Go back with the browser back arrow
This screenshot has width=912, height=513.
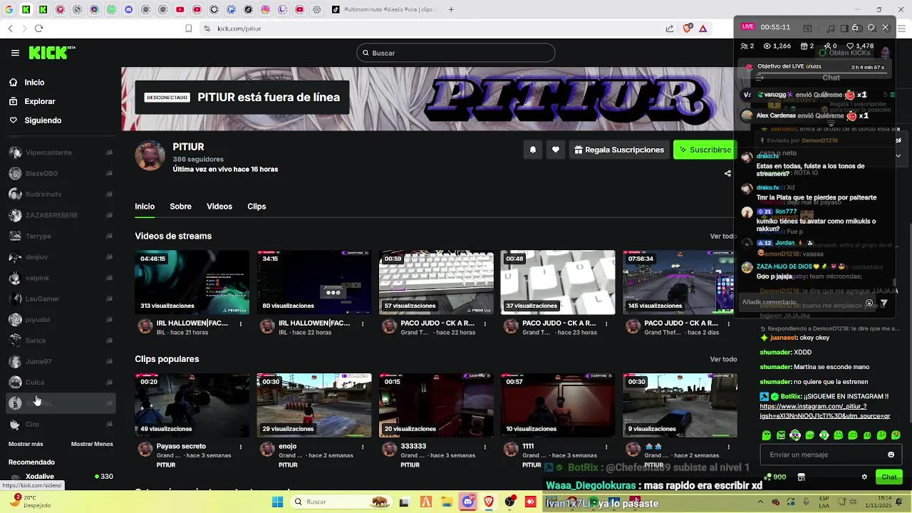(10, 28)
